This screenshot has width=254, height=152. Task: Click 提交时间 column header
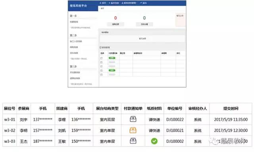(x=231, y=108)
